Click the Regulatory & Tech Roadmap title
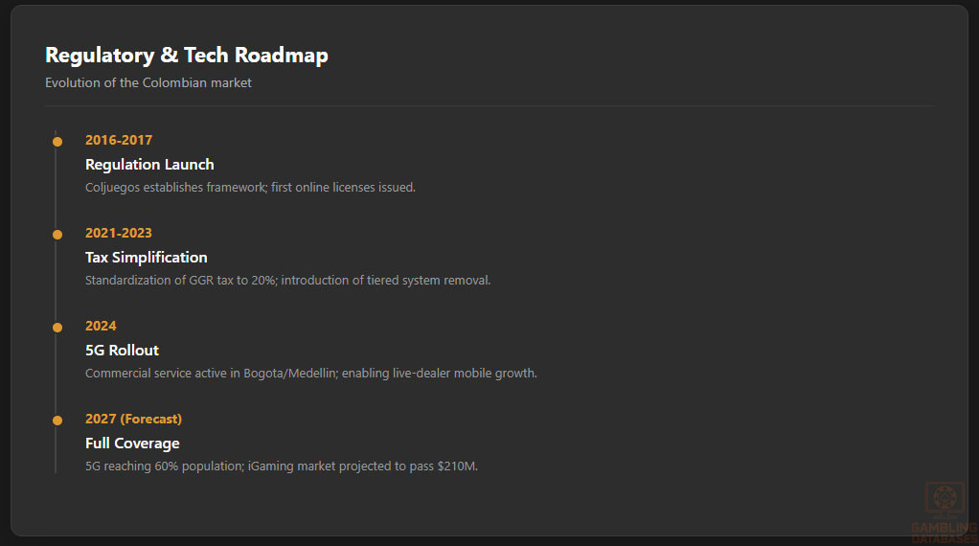 187,56
